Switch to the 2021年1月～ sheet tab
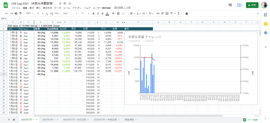The width and height of the screenshot is (270, 123). pos(50,120)
